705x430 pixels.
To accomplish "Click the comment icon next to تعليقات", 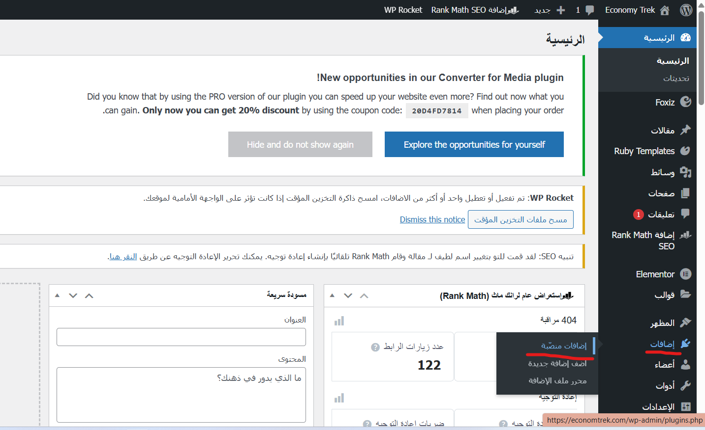I will coord(685,214).
